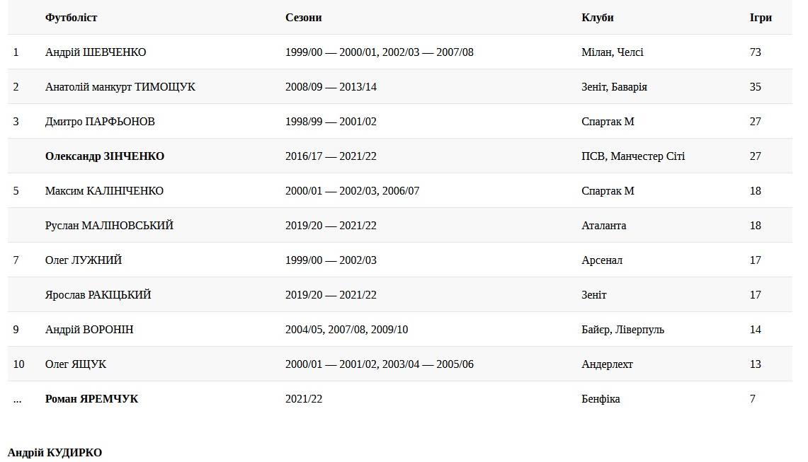Click author name Андрій КУДИРКО
This screenshot has width=808, height=462.
(x=55, y=453)
